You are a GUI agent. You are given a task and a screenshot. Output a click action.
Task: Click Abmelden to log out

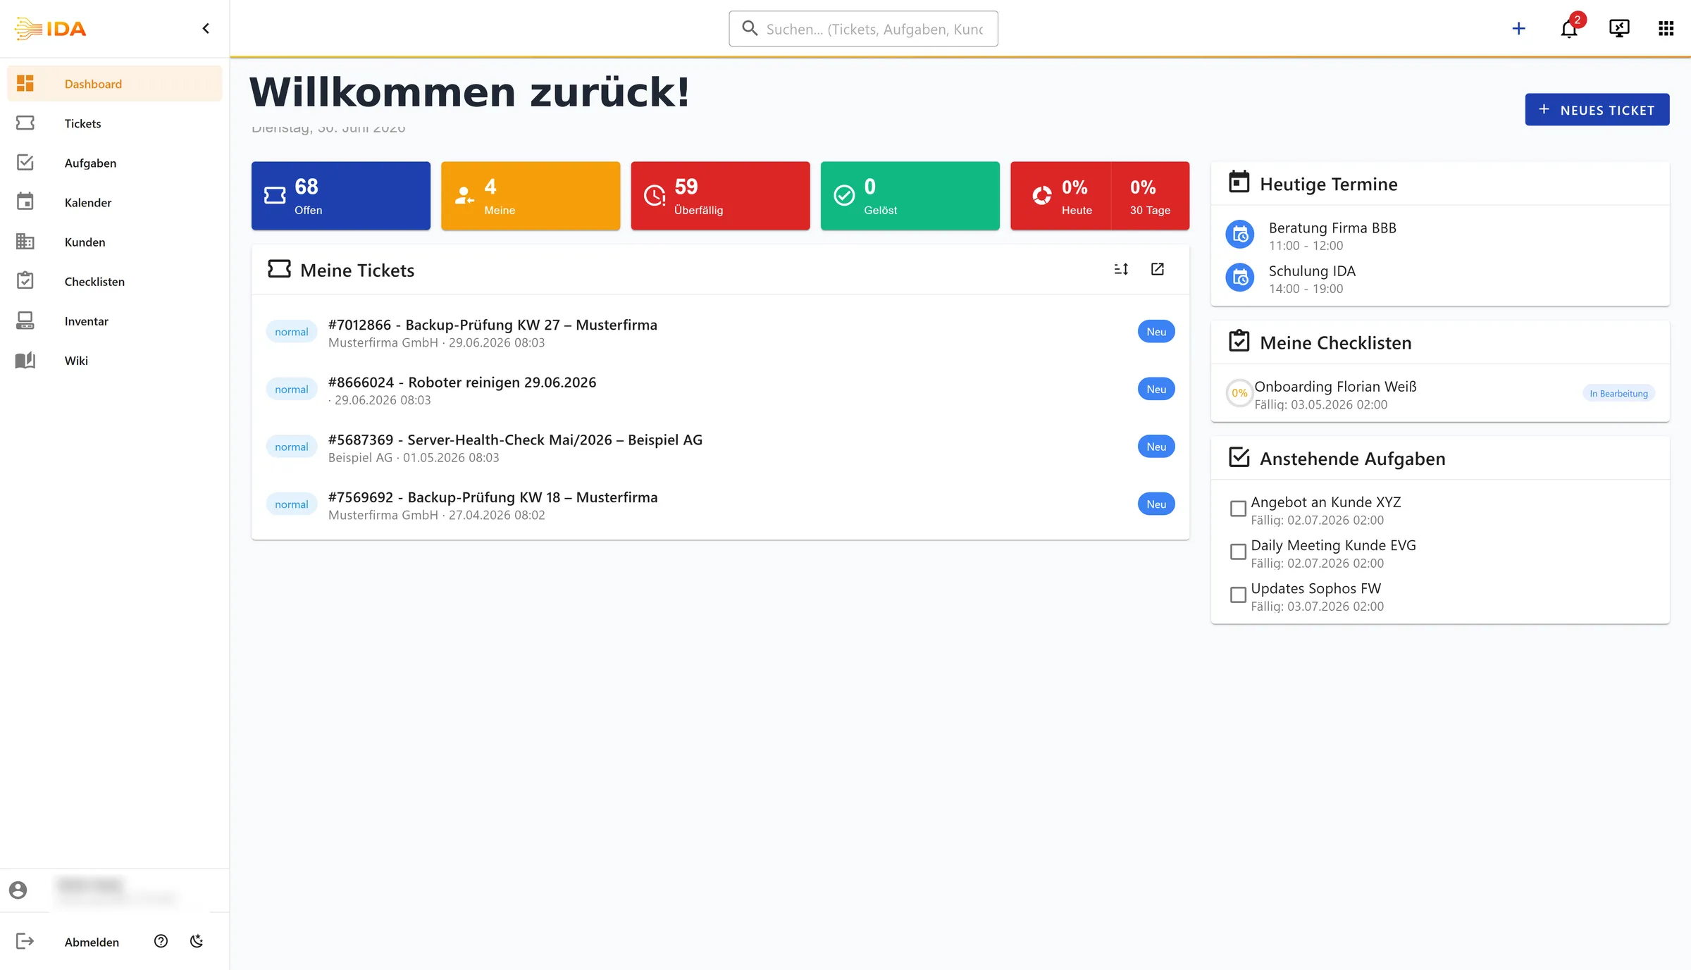(x=92, y=942)
